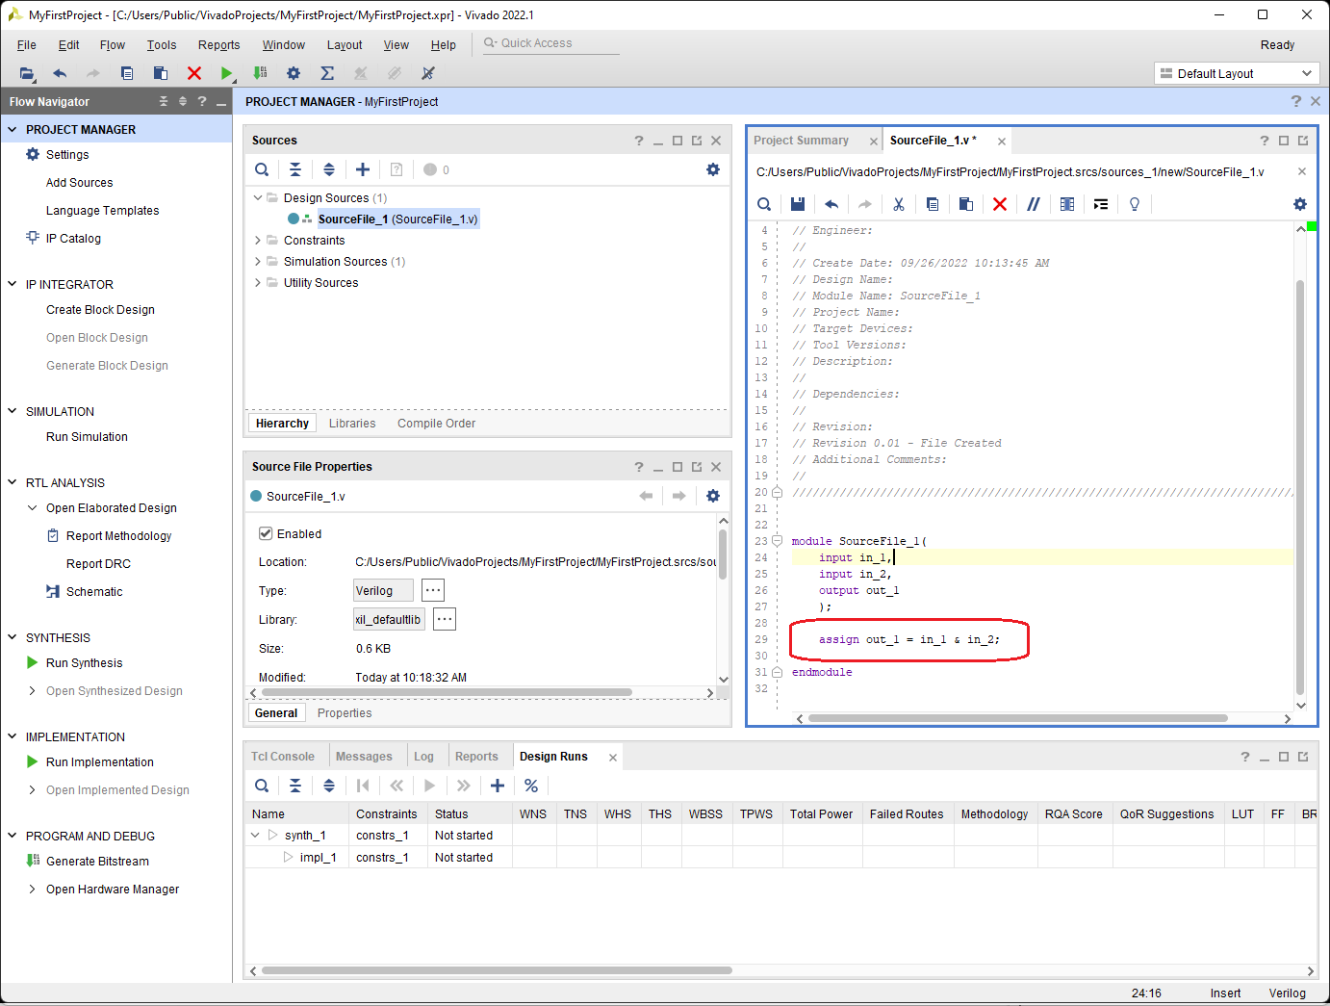
Task: Collapse the RTL ANALYSIS section
Action: 13,482
